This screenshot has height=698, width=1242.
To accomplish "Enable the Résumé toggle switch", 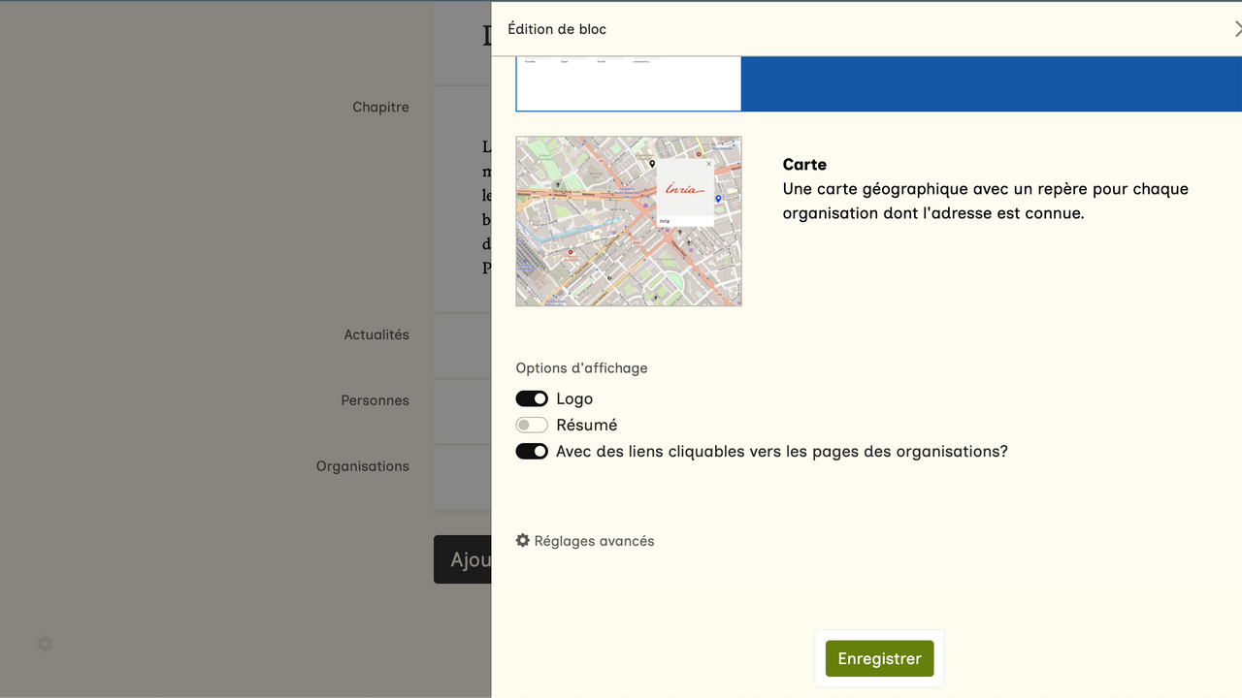I will click(x=532, y=425).
